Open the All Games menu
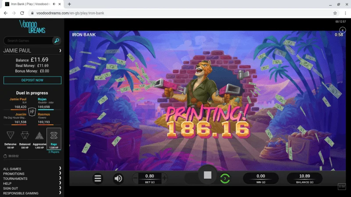 click(12, 169)
